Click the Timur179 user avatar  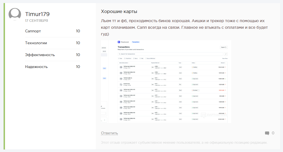click(15, 14)
